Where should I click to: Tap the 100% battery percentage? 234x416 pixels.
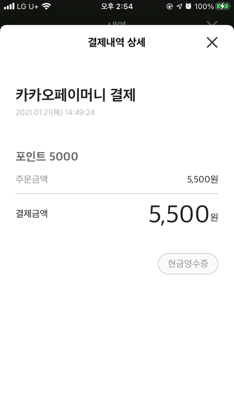click(x=204, y=6)
